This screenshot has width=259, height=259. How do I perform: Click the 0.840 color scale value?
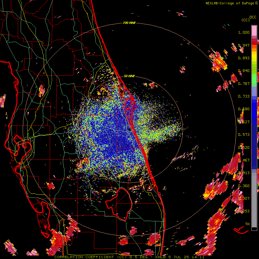244,71
